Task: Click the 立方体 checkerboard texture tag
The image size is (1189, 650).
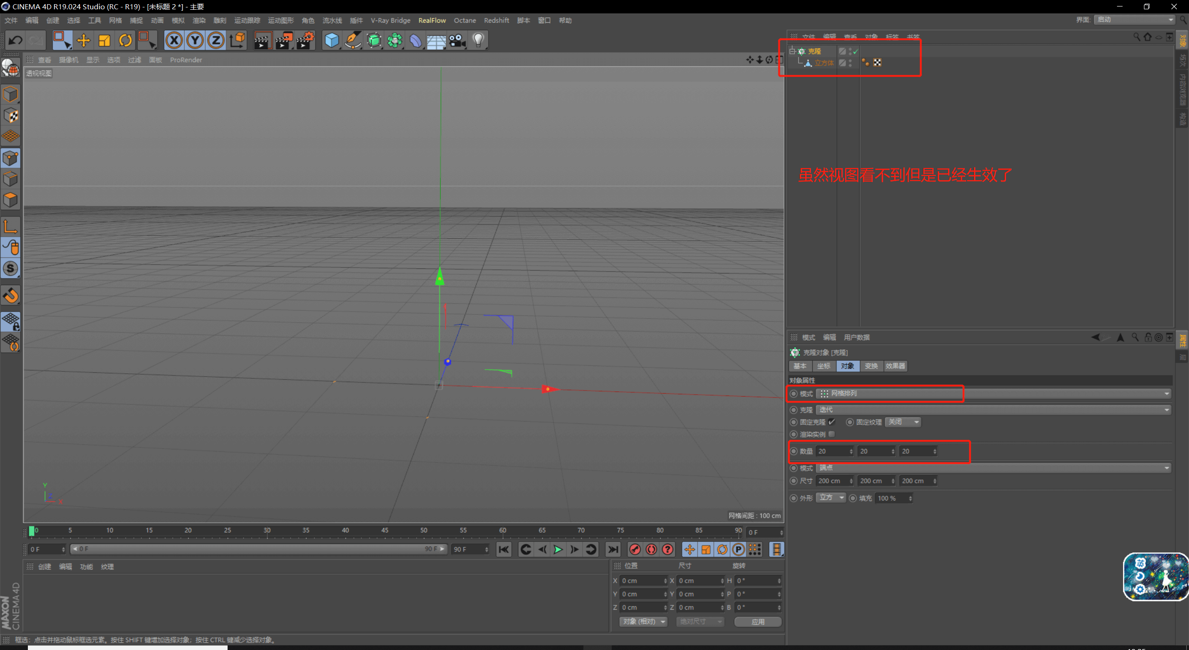Action: click(x=877, y=63)
